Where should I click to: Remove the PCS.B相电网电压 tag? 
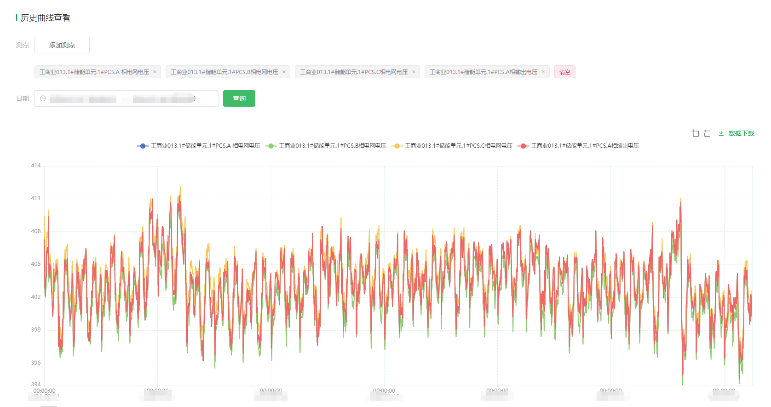click(x=284, y=72)
